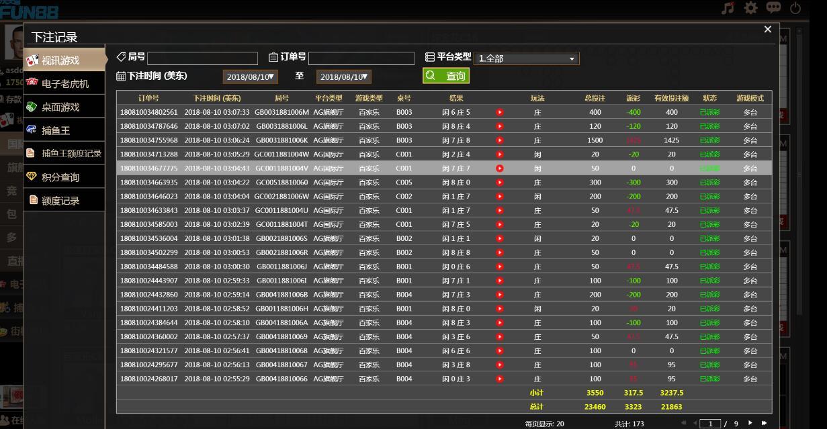Open the 额度记录 tab
Screen dimensions: 827x429
(x=64, y=200)
